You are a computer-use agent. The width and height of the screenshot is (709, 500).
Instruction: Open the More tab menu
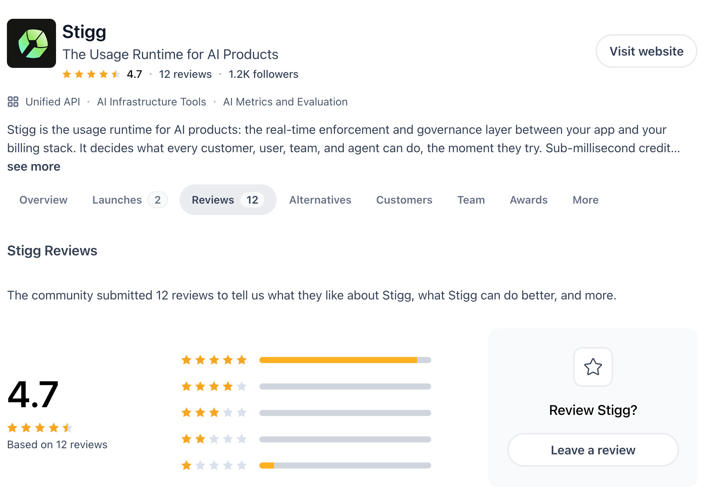[x=585, y=200]
